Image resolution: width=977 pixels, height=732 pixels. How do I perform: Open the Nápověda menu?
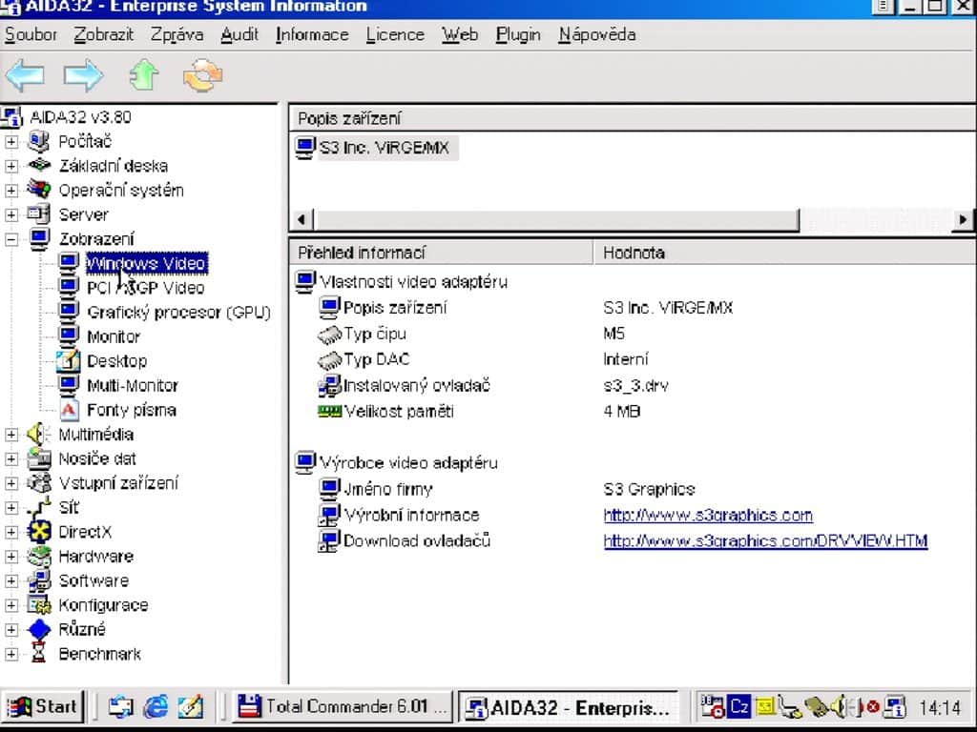597,34
